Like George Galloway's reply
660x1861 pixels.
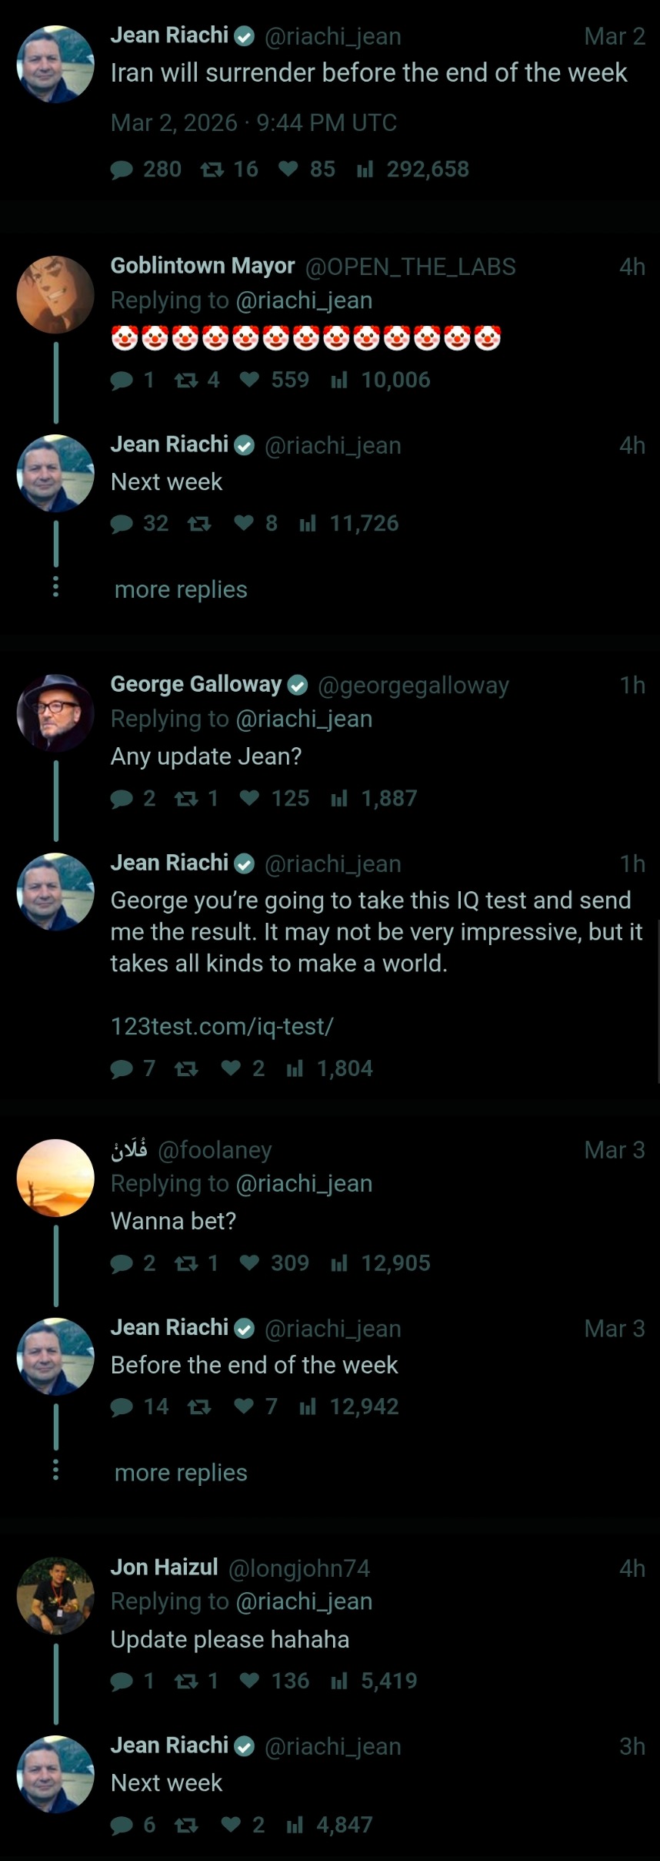point(249,799)
